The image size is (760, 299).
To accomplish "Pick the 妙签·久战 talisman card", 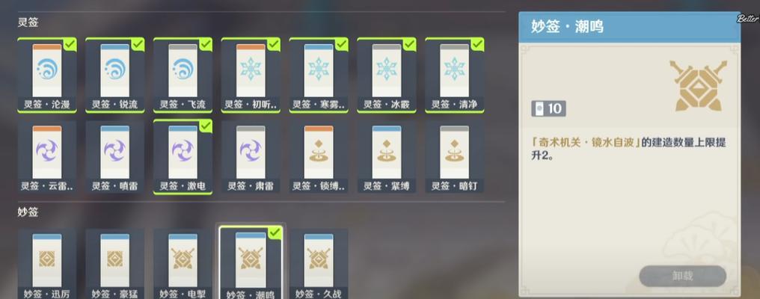I will pos(319,264).
